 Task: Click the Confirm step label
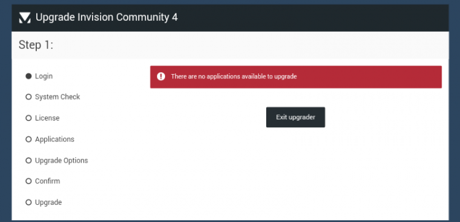tap(47, 182)
